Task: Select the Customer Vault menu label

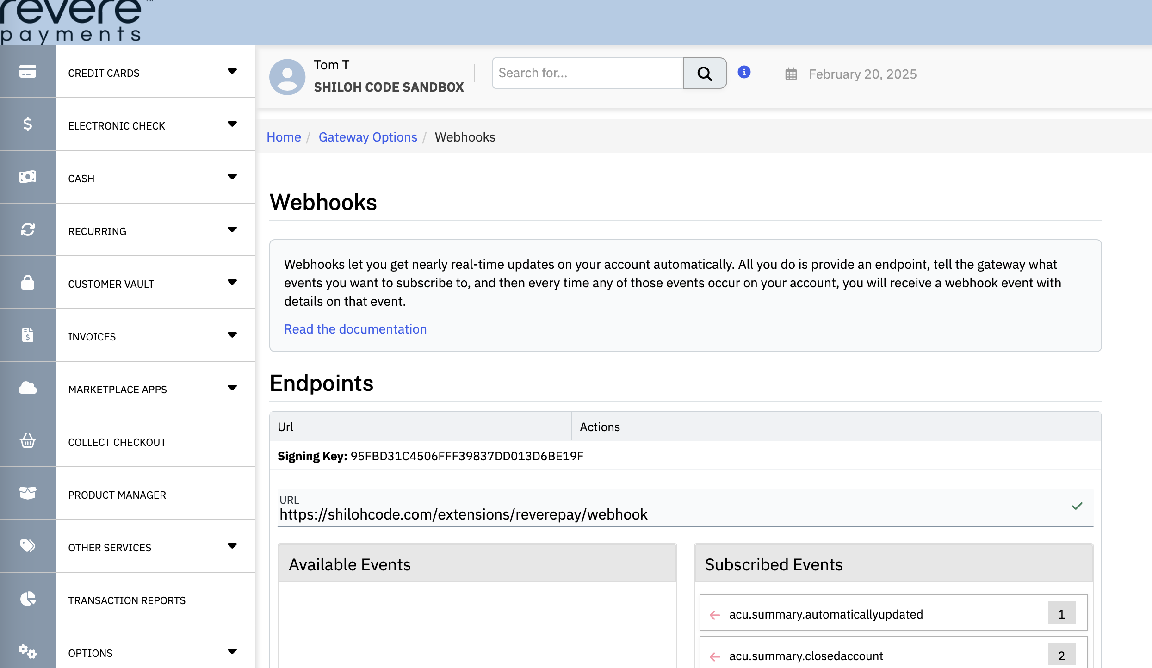Action: point(111,284)
